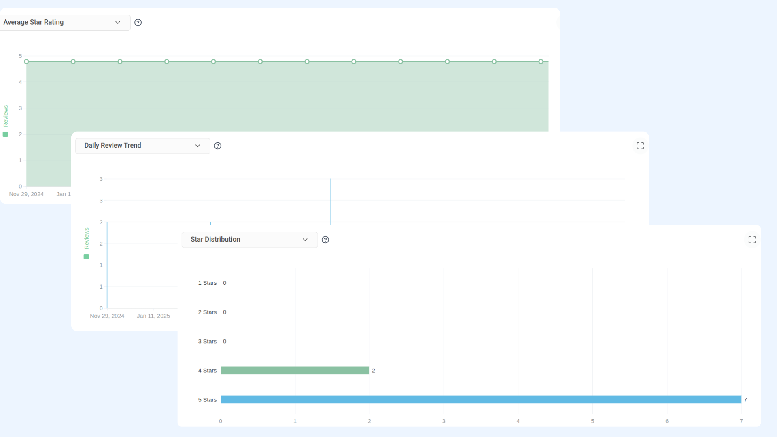Image resolution: width=777 pixels, height=437 pixels.
Task: Click first data point on rating line
Action: (x=26, y=62)
